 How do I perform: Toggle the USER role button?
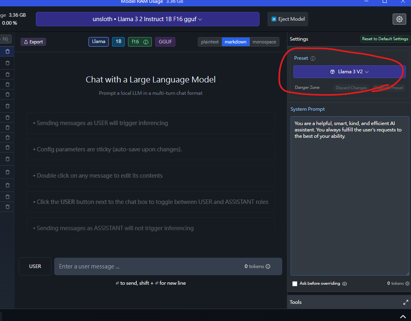35,266
